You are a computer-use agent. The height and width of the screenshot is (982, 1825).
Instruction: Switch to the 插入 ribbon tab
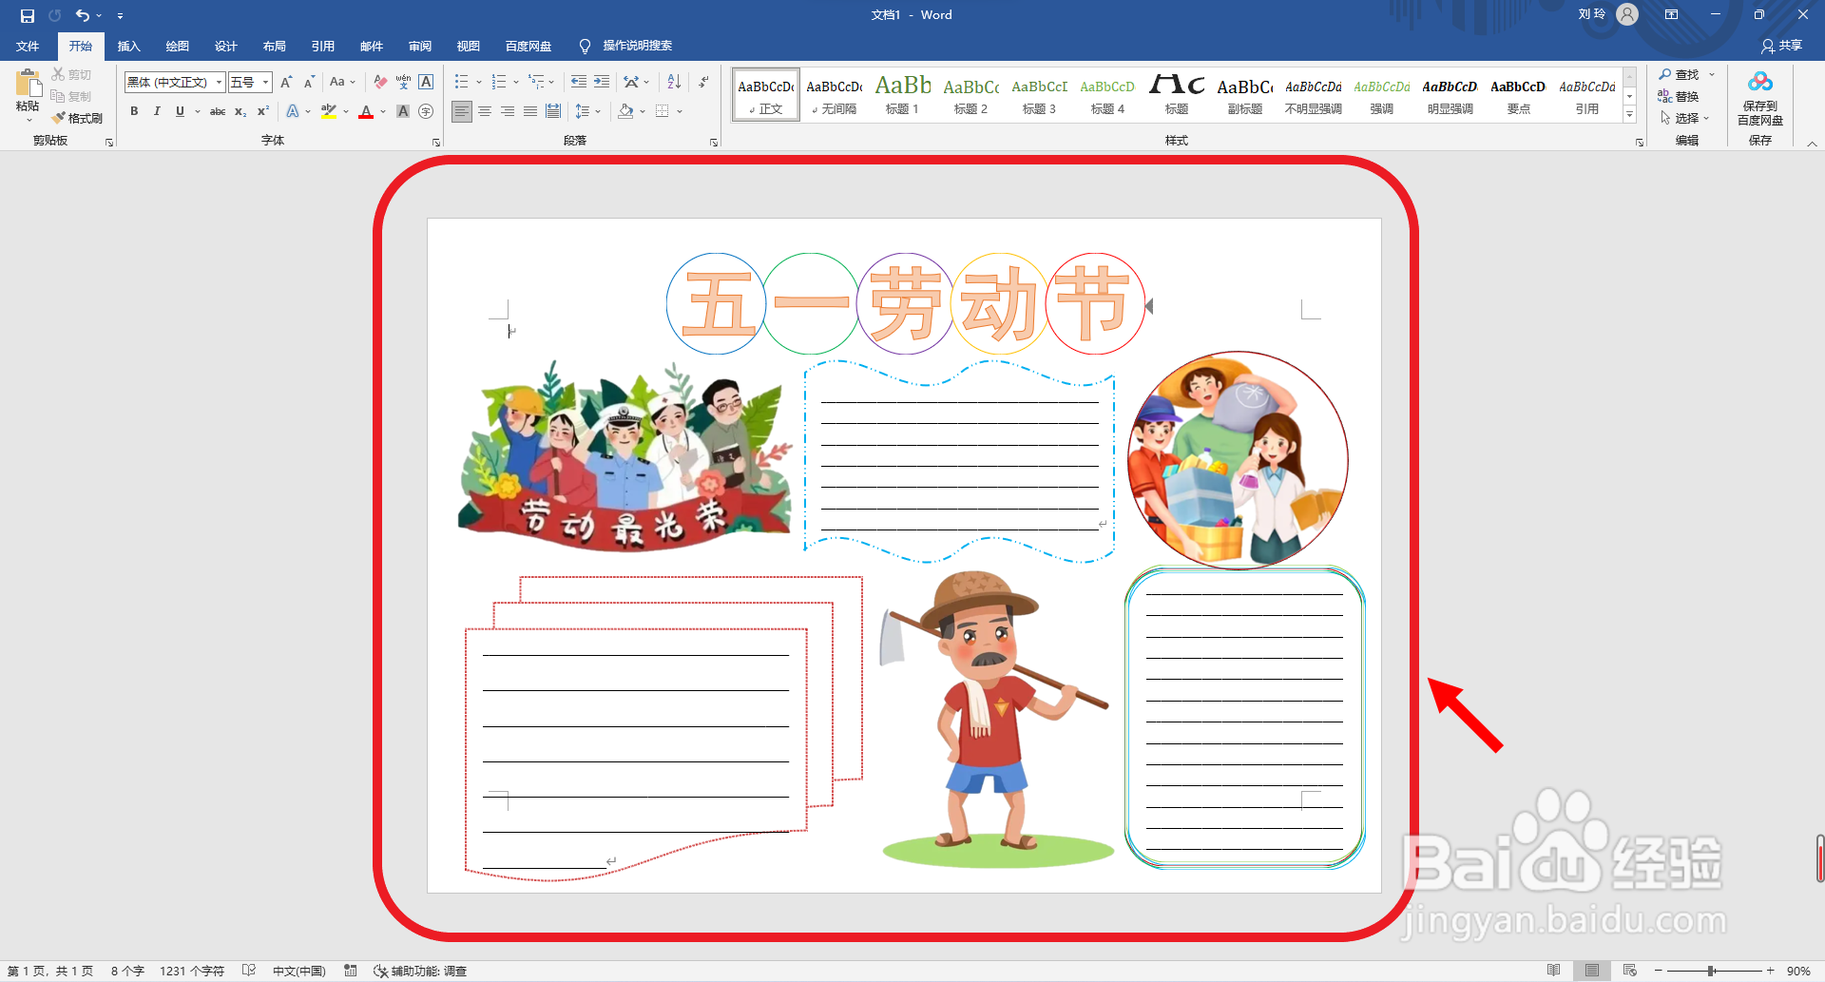tap(128, 46)
